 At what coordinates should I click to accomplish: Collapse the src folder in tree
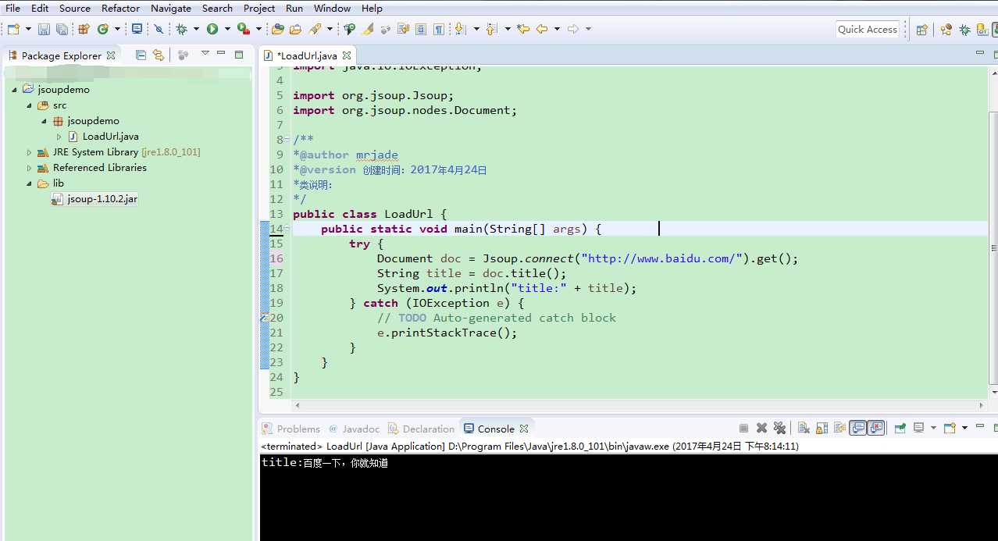pyautogui.click(x=29, y=105)
